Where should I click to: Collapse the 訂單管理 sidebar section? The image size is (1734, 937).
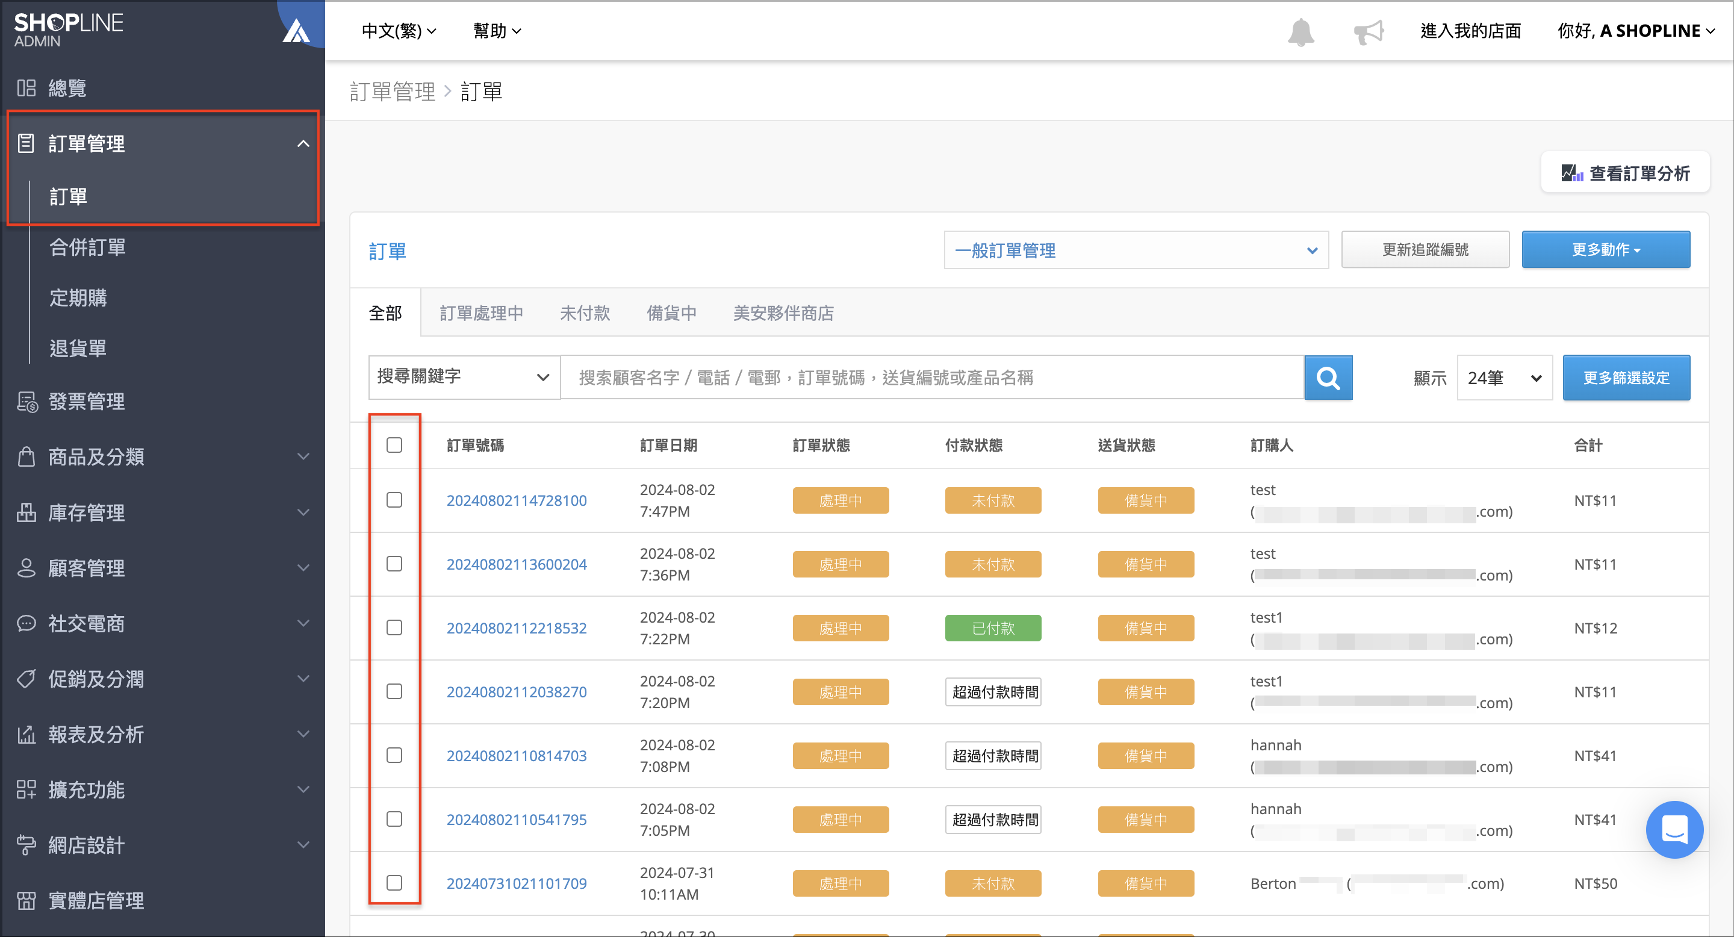(x=303, y=143)
